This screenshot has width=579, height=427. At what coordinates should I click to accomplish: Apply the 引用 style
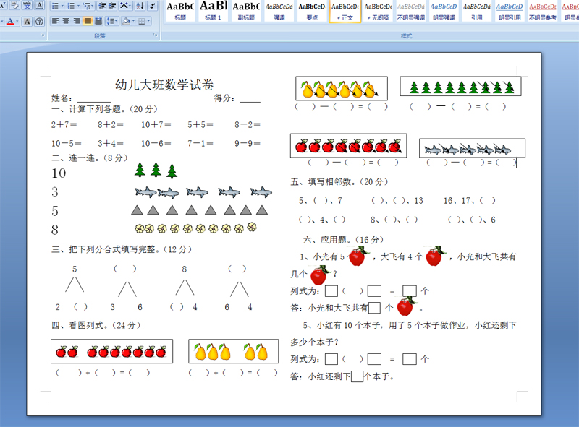click(x=477, y=11)
